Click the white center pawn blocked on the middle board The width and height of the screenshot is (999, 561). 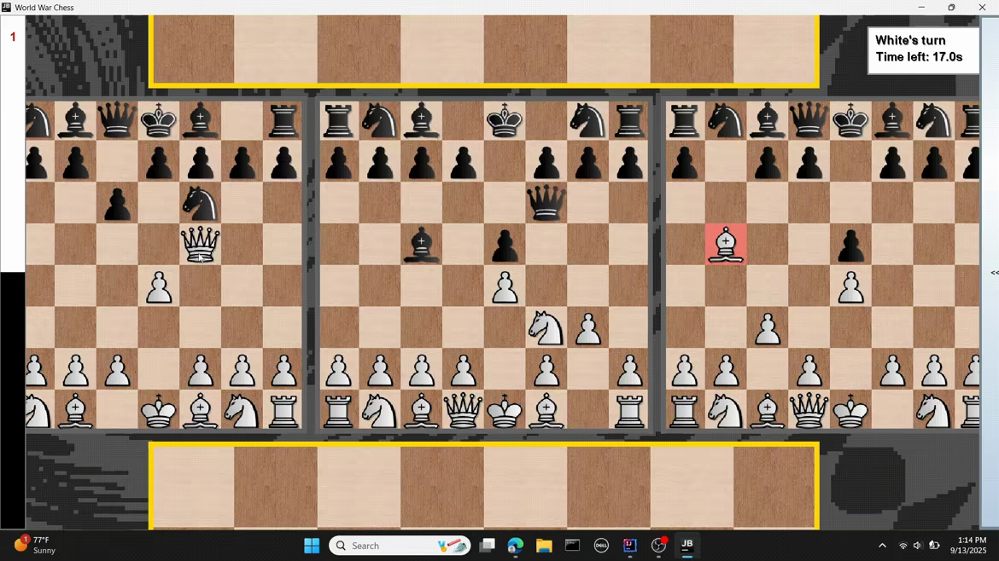pyautogui.click(x=505, y=286)
